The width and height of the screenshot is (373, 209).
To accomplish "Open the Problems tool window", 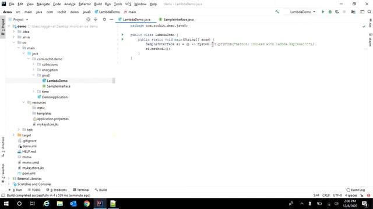I will (x=57, y=190).
